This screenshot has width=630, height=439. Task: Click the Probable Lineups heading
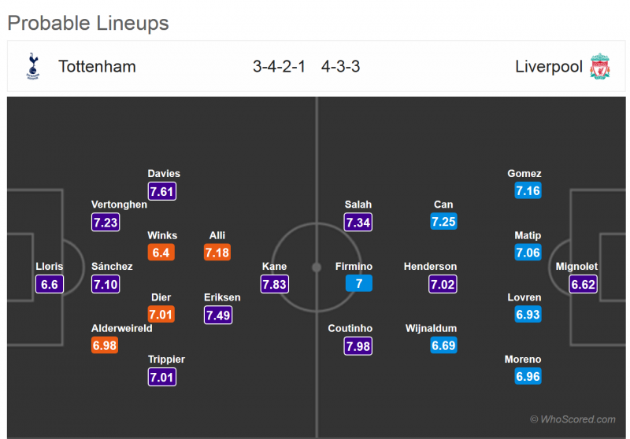(x=88, y=23)
